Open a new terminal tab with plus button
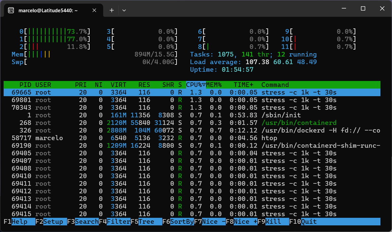The width and height of the screenshot is (392, 232). [112, 10]
